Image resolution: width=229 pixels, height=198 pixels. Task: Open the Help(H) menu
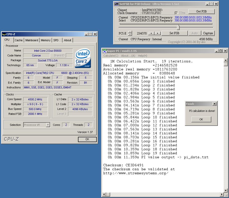pyautogui.click(x=143, y=56)
